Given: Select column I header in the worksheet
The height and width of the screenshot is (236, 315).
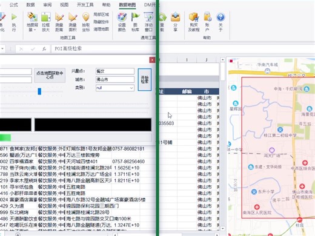Looking at the screenshot, I should 187,60.
